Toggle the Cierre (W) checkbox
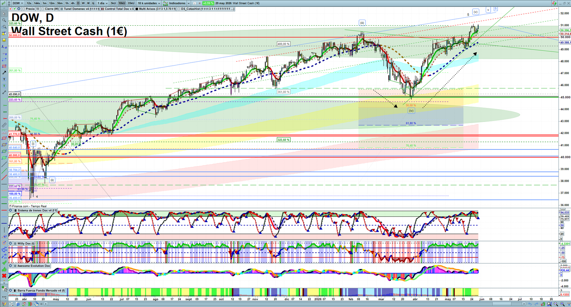The width and height of the screenshot is (571, 307). point(43,9)
